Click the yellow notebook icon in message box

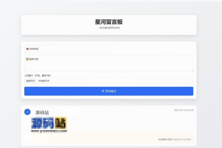coord(27,59)
